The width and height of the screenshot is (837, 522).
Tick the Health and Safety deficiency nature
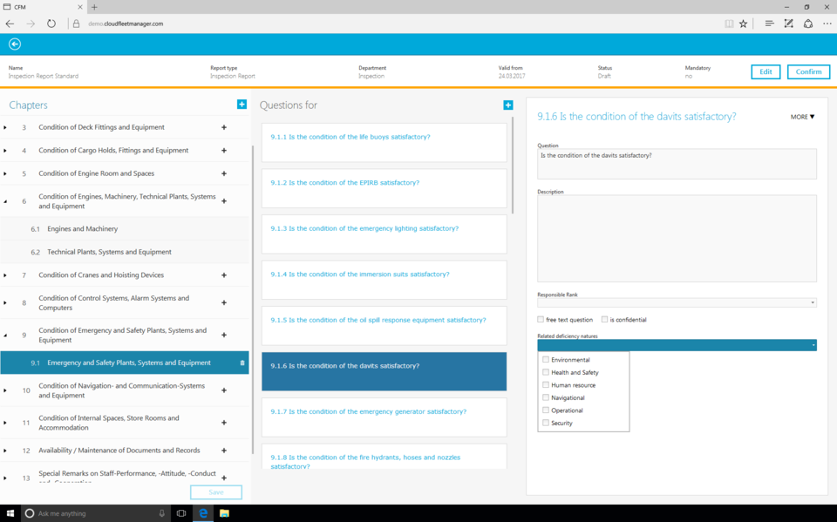(x=546, y=372)
